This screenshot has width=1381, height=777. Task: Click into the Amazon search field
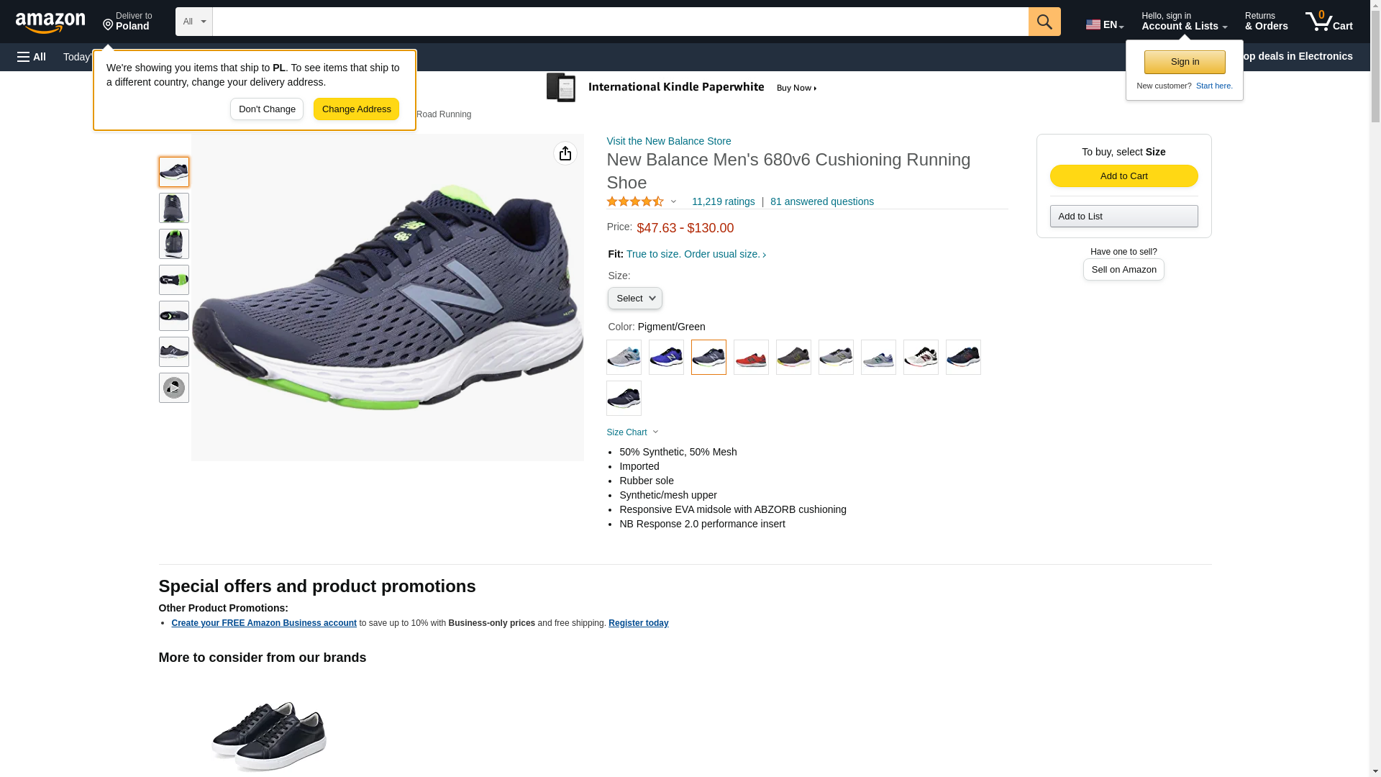point(620,22)
